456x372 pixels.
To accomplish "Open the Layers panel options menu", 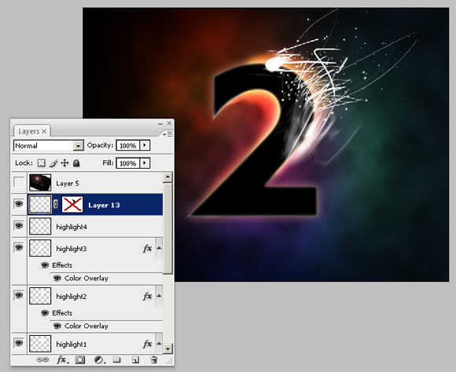I will tap(167, 134).
